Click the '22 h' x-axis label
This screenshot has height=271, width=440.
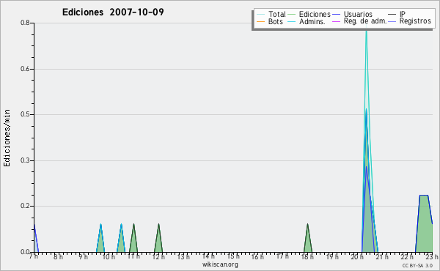tap(407, 256)
